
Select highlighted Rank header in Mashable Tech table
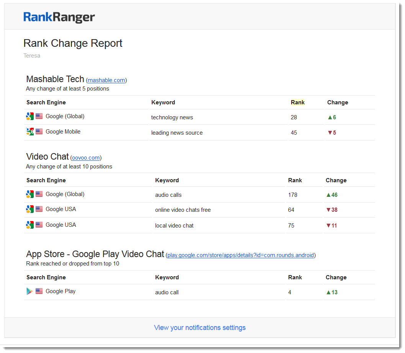tap(298, 102)
